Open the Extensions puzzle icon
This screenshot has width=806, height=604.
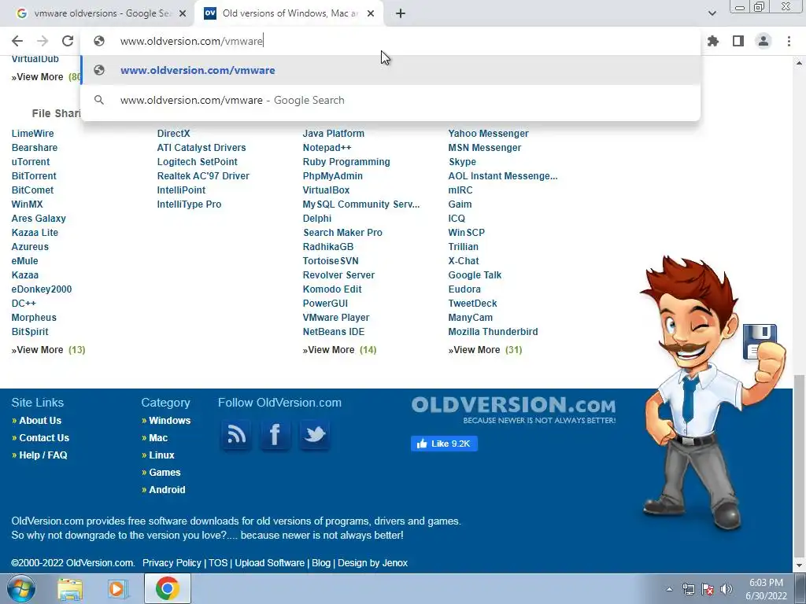pyautogui.click(x=713, y=41)
